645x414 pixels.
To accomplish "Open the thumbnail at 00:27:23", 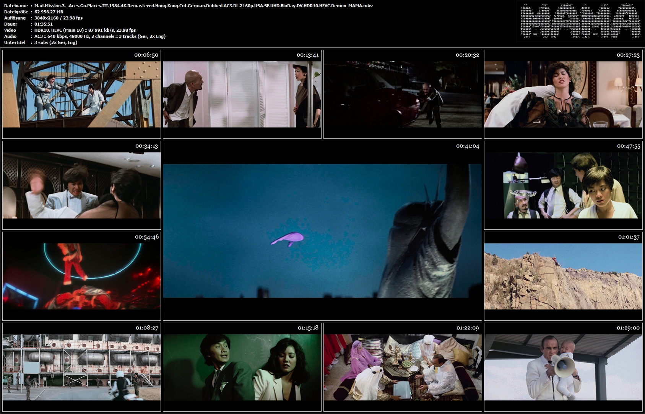I will click(x=563, y=94).
